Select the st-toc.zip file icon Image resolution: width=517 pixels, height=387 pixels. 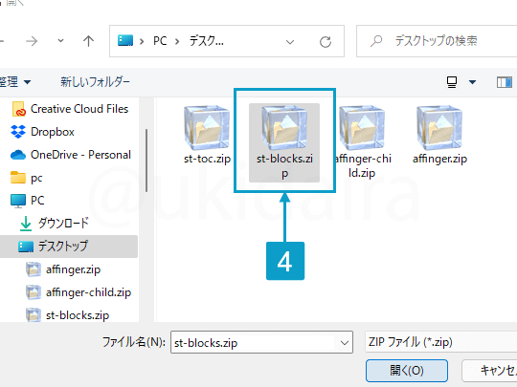click(207, 127)
